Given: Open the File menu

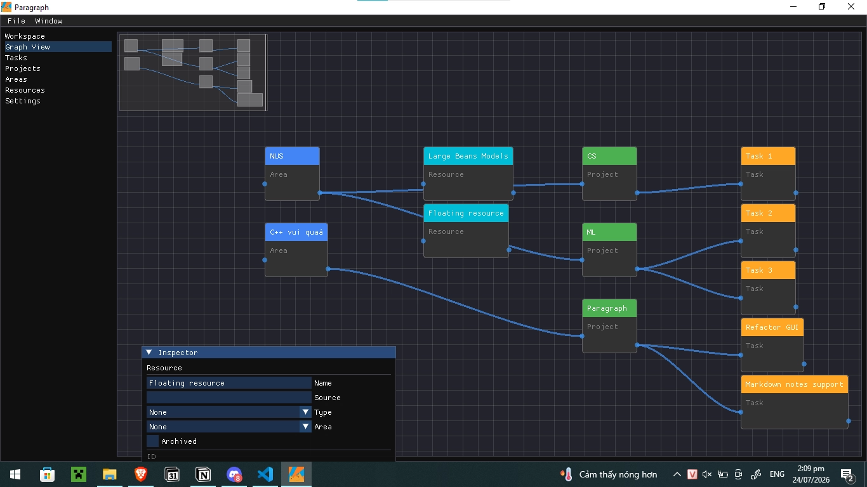Looking at the screenshot, I should click(17, 21).
